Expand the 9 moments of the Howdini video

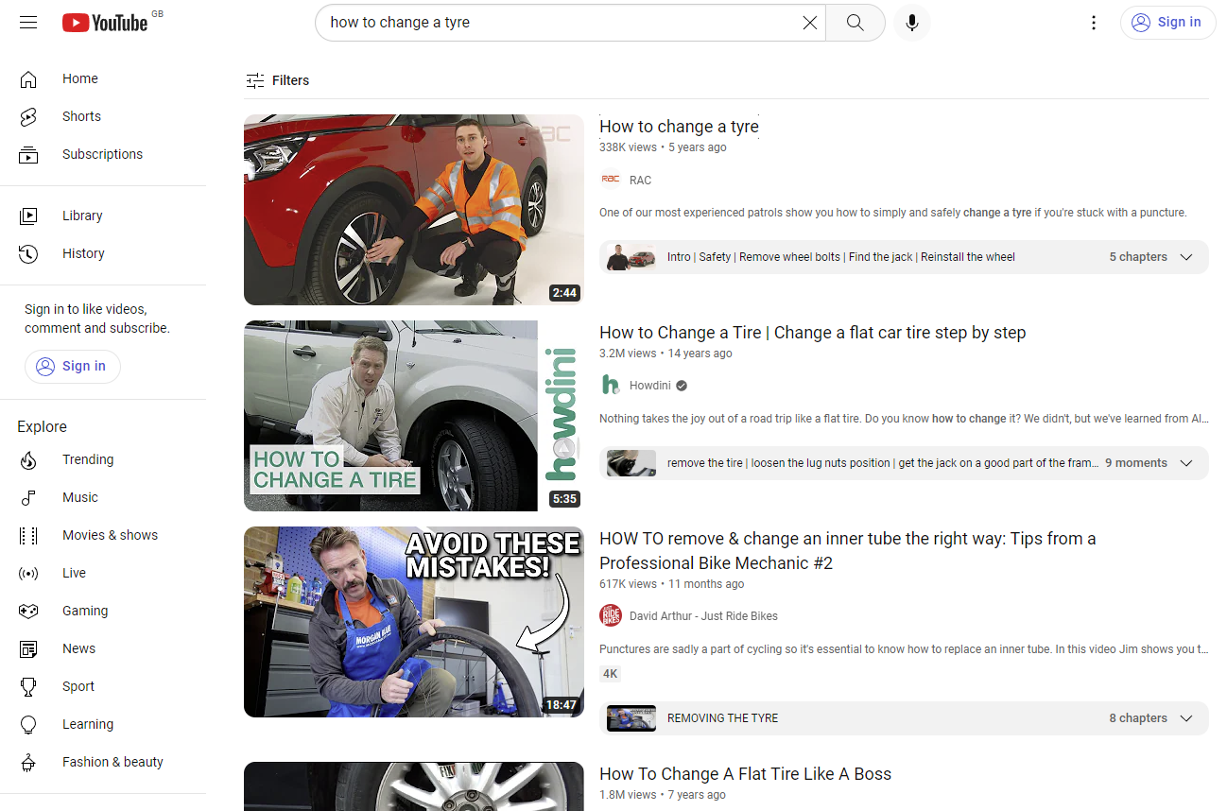point(1186,462)
